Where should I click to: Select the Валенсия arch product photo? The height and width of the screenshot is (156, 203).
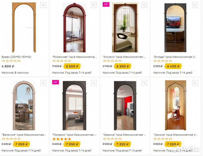click(x=24, y=105)
